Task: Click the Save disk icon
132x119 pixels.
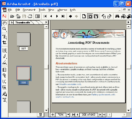Action: [x=24, y=16]
